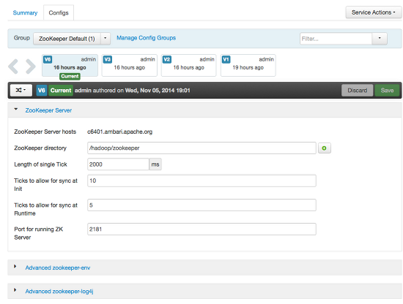The height and width of the screenshot is (304, 403).
Task: Select the V2 config version card
Action: 188,65
